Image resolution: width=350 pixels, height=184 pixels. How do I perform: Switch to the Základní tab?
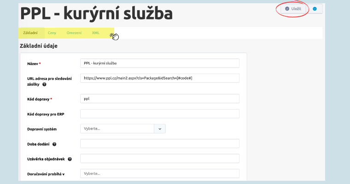tap(30, 33)
